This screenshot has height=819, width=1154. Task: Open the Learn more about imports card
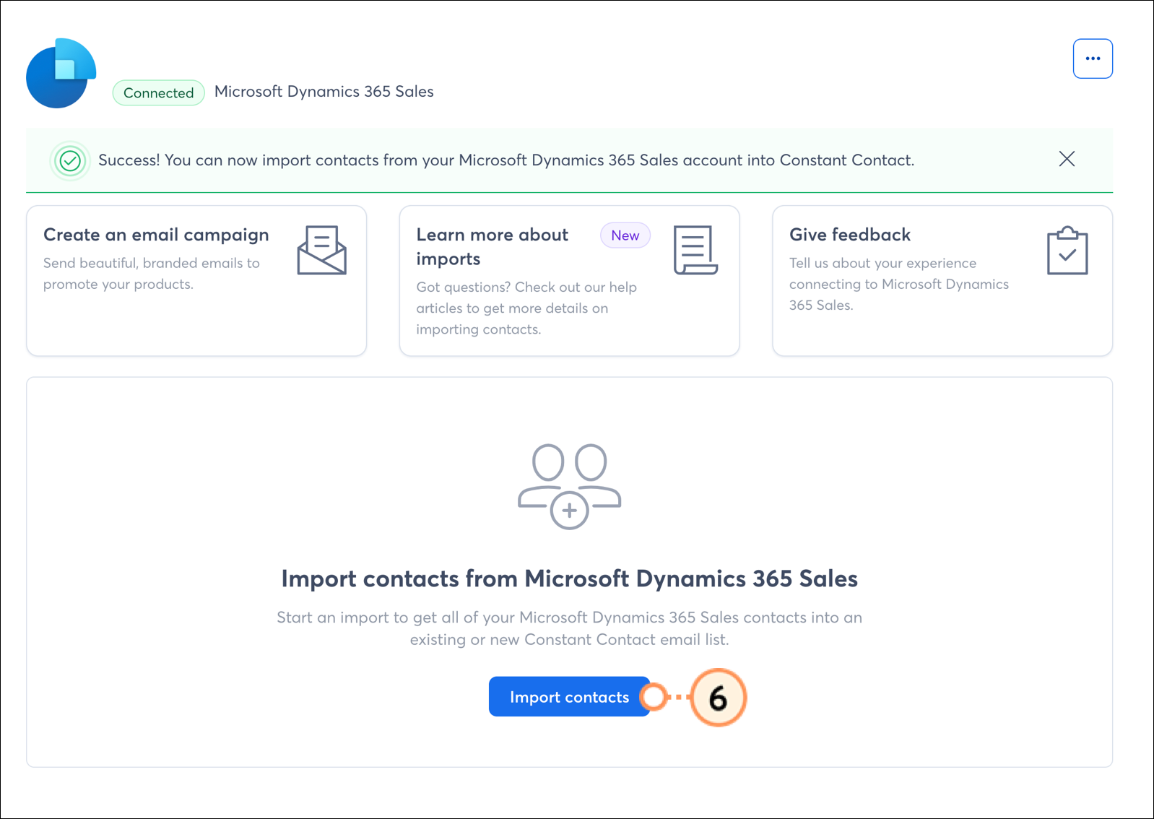coord(569,281)
